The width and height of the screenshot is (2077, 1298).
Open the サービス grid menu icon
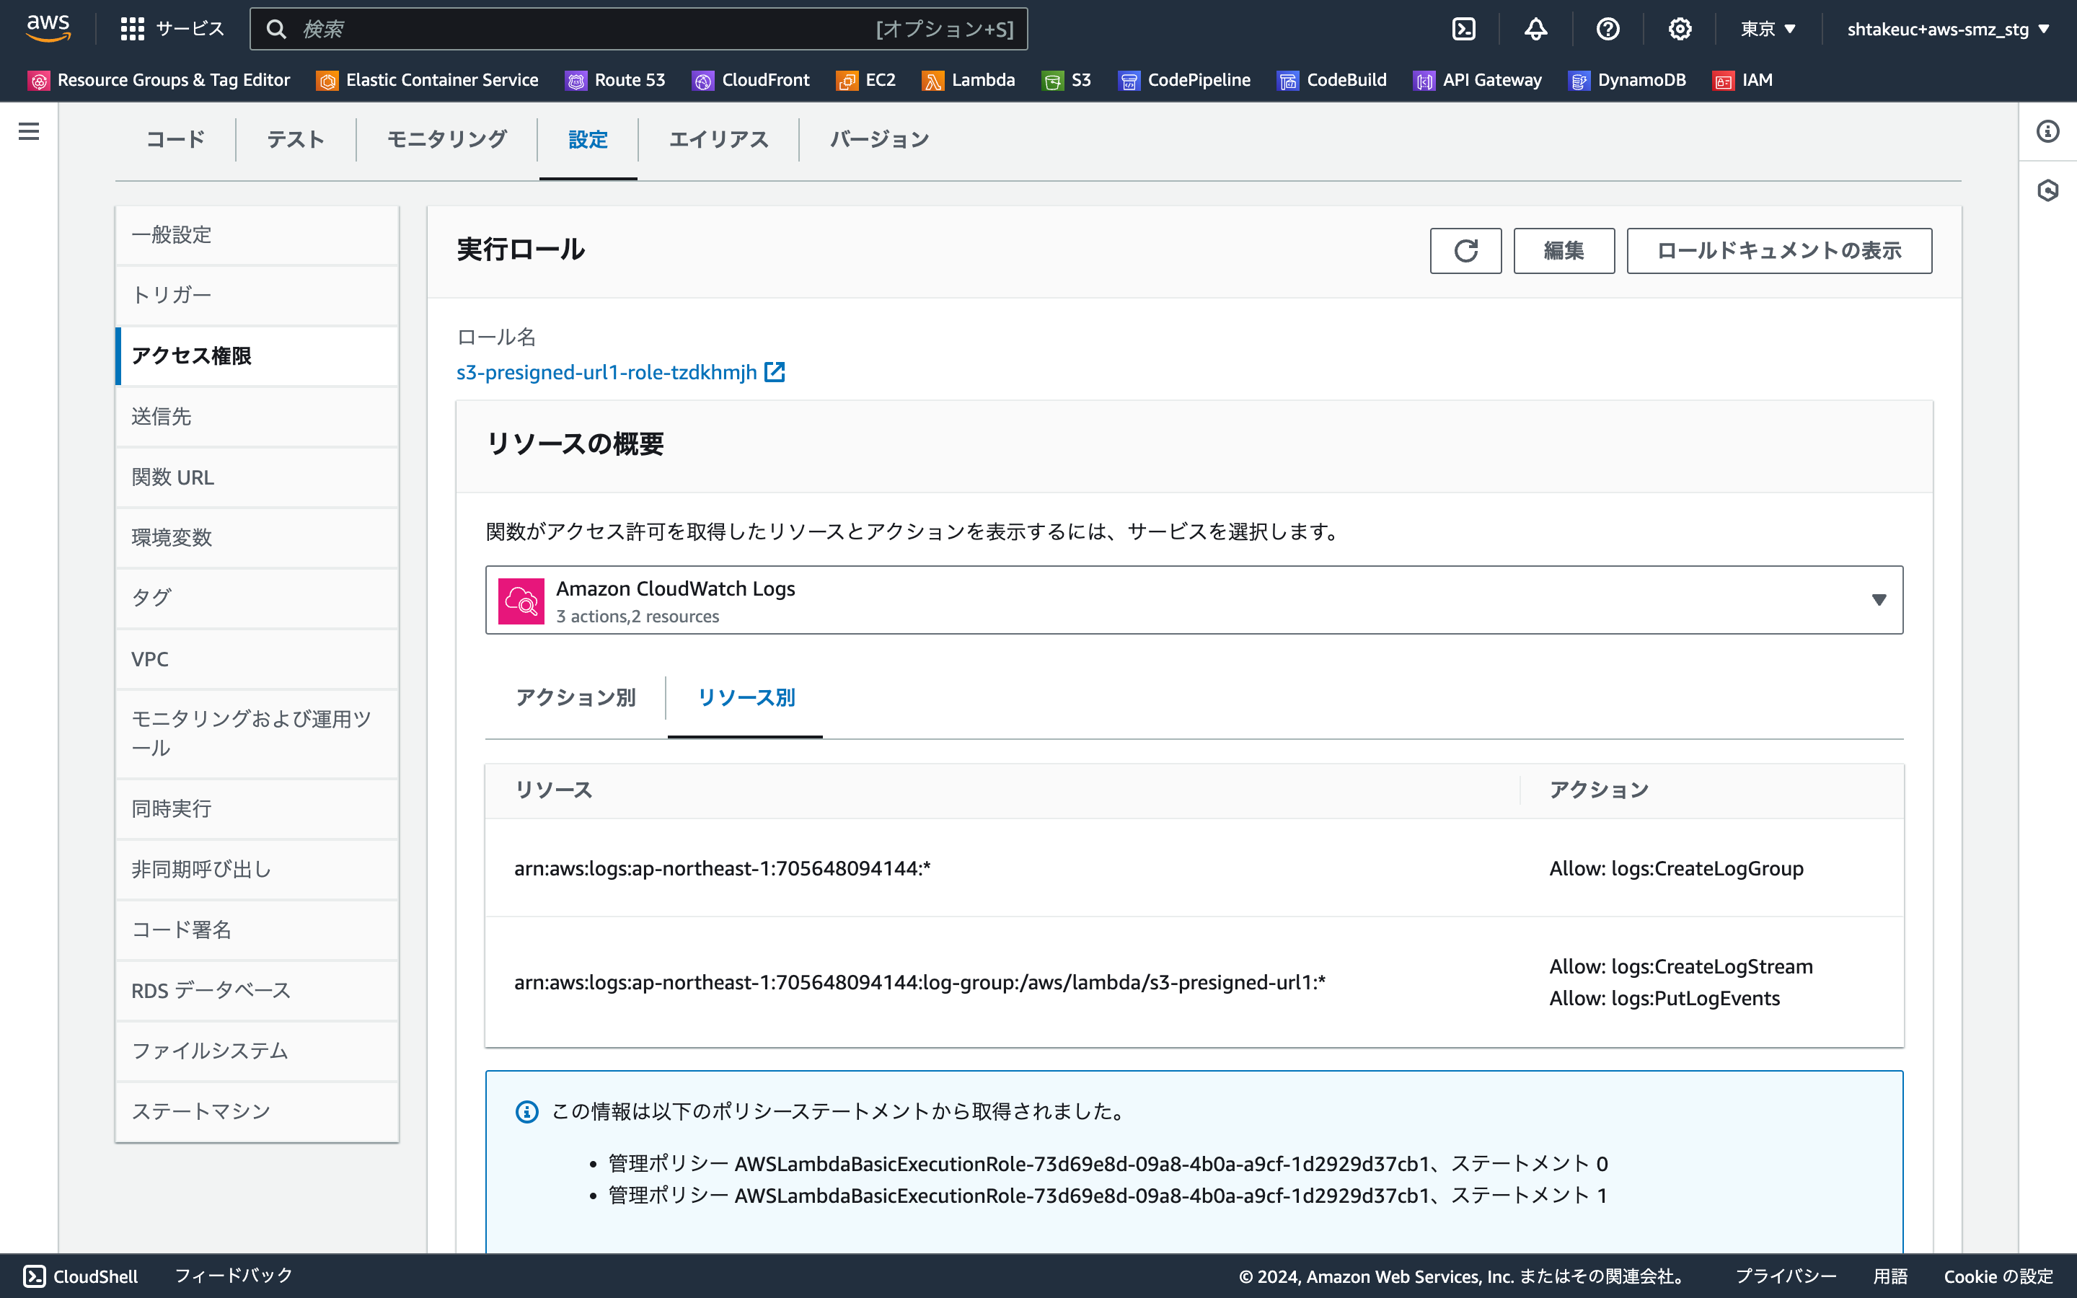point(131,28)
